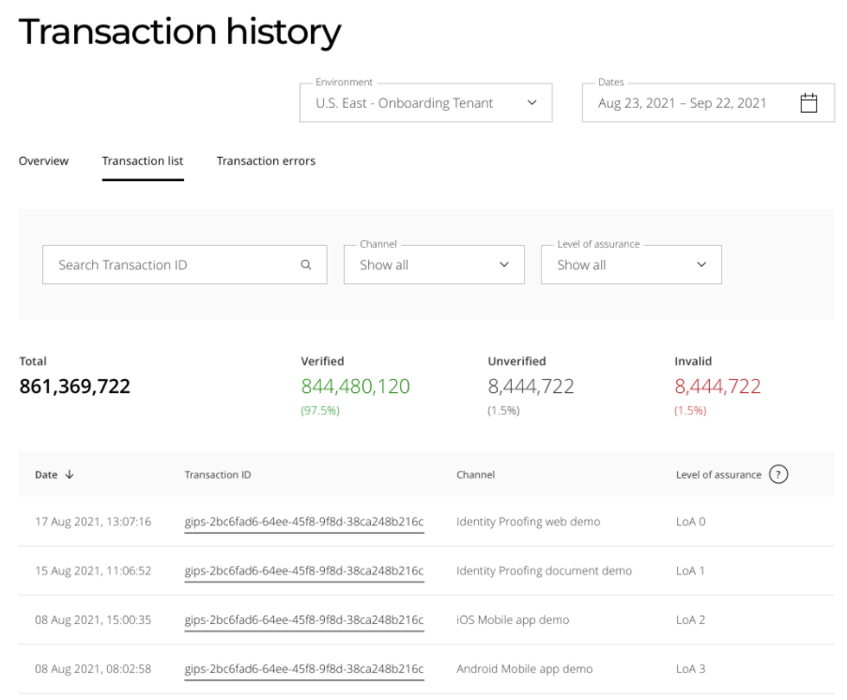Click the Search Transaction ID field

[174, 266]
